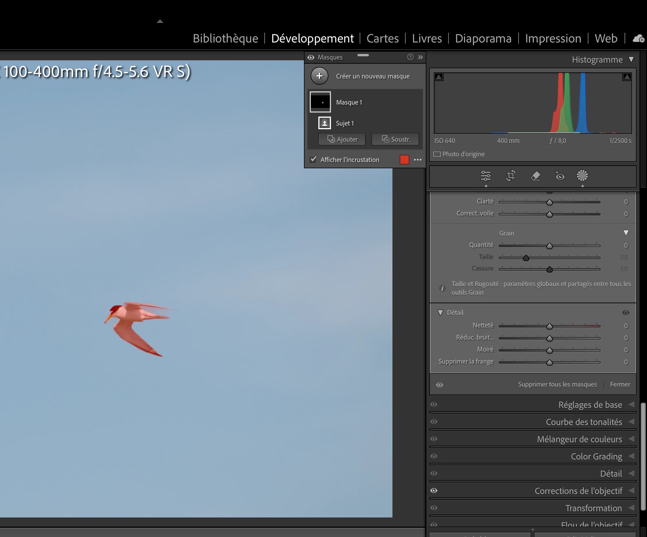Collapse the Histogramme panel

[631, 59]
